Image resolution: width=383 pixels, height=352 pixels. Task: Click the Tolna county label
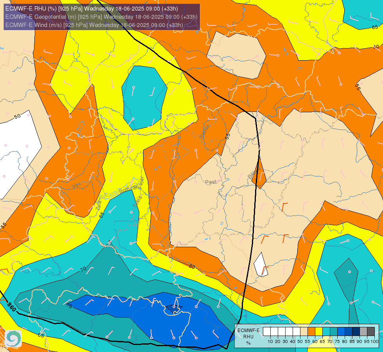(x=137, y=201)
